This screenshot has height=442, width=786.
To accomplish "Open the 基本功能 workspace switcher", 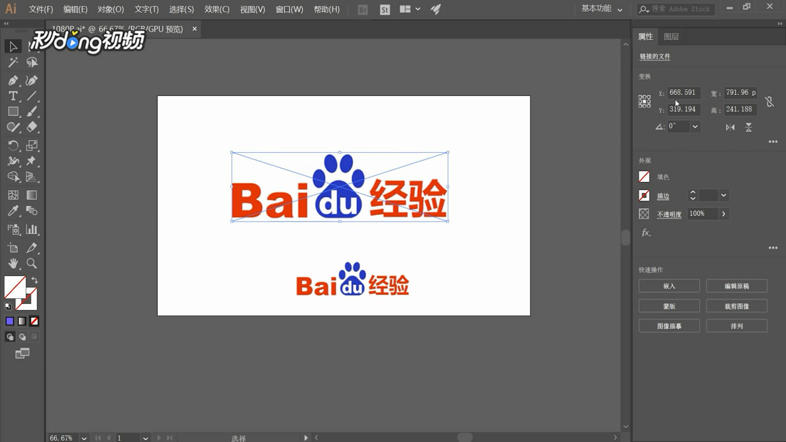I will click(x=602, y=9).
